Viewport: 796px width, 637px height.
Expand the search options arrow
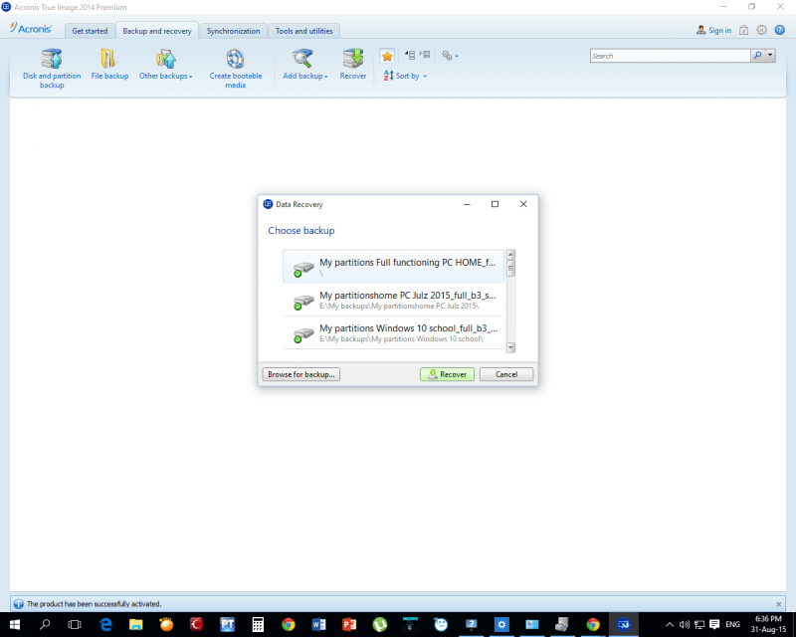pos(770,56)
